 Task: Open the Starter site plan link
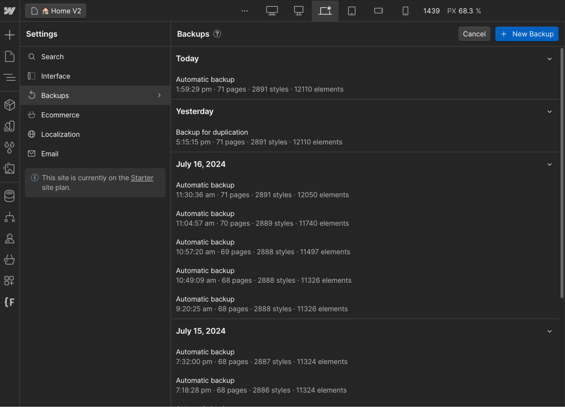tap(142, 177)
